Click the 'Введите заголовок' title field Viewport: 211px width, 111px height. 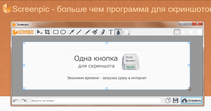click(x=96, y=100)
